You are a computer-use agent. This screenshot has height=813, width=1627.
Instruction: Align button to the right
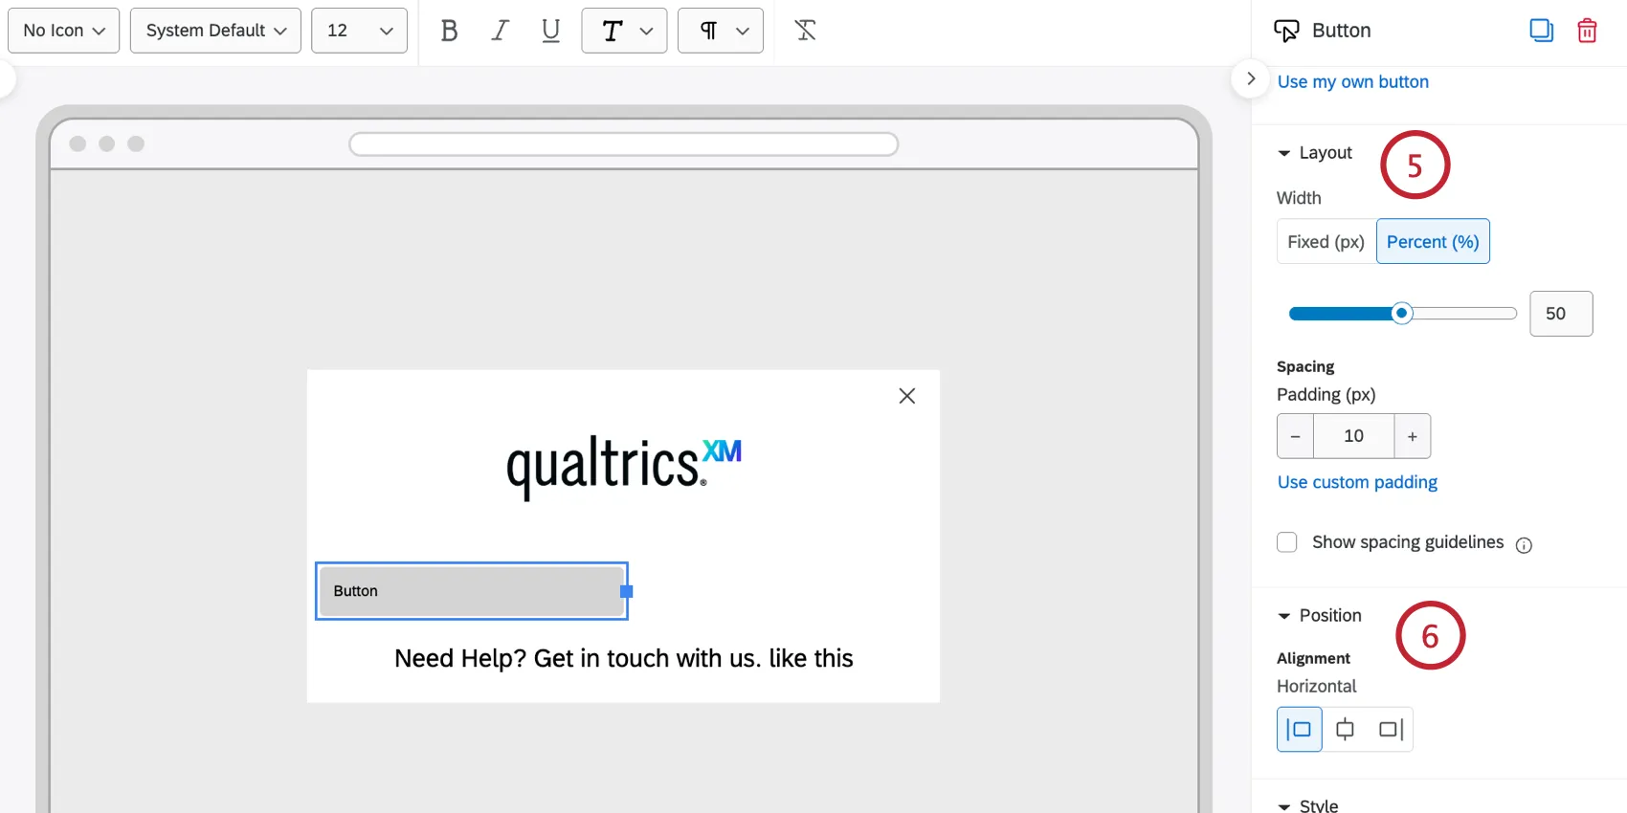pos(1391,730)
